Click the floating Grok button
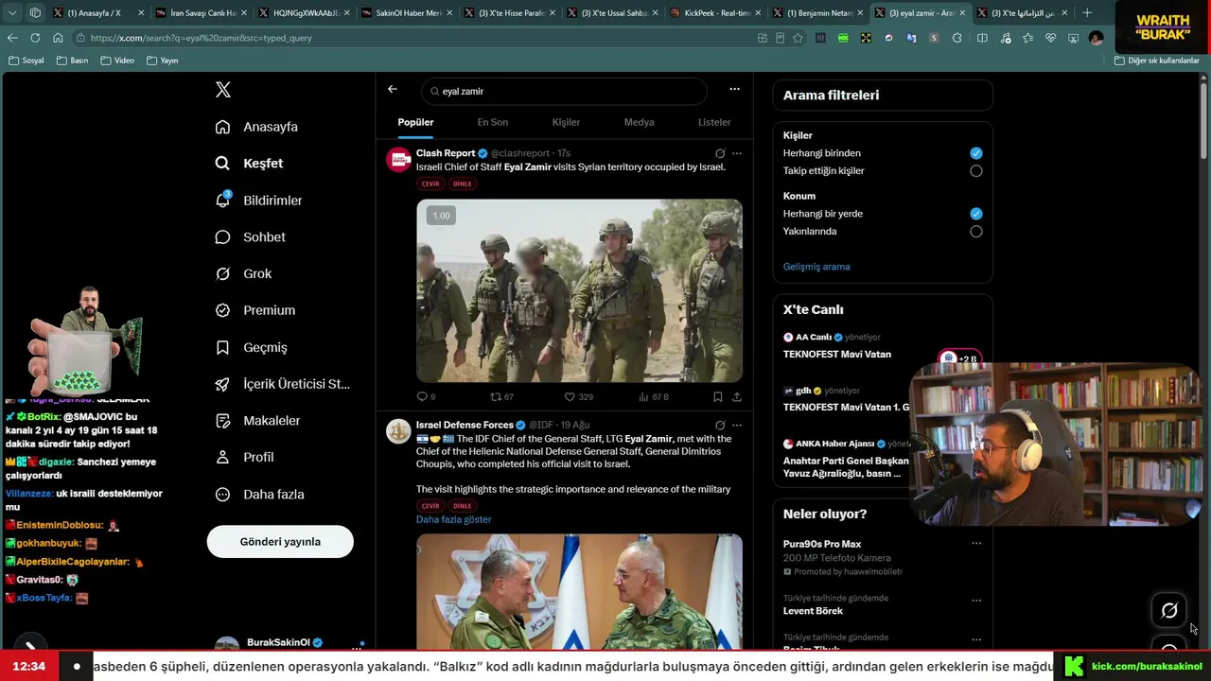1211x681 pixels. click(x=1169, y=611)
